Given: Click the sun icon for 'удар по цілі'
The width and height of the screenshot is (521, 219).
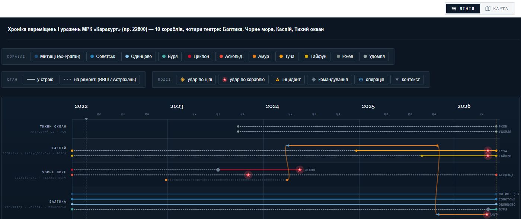Looking at the screenshot, I should 183,80.
